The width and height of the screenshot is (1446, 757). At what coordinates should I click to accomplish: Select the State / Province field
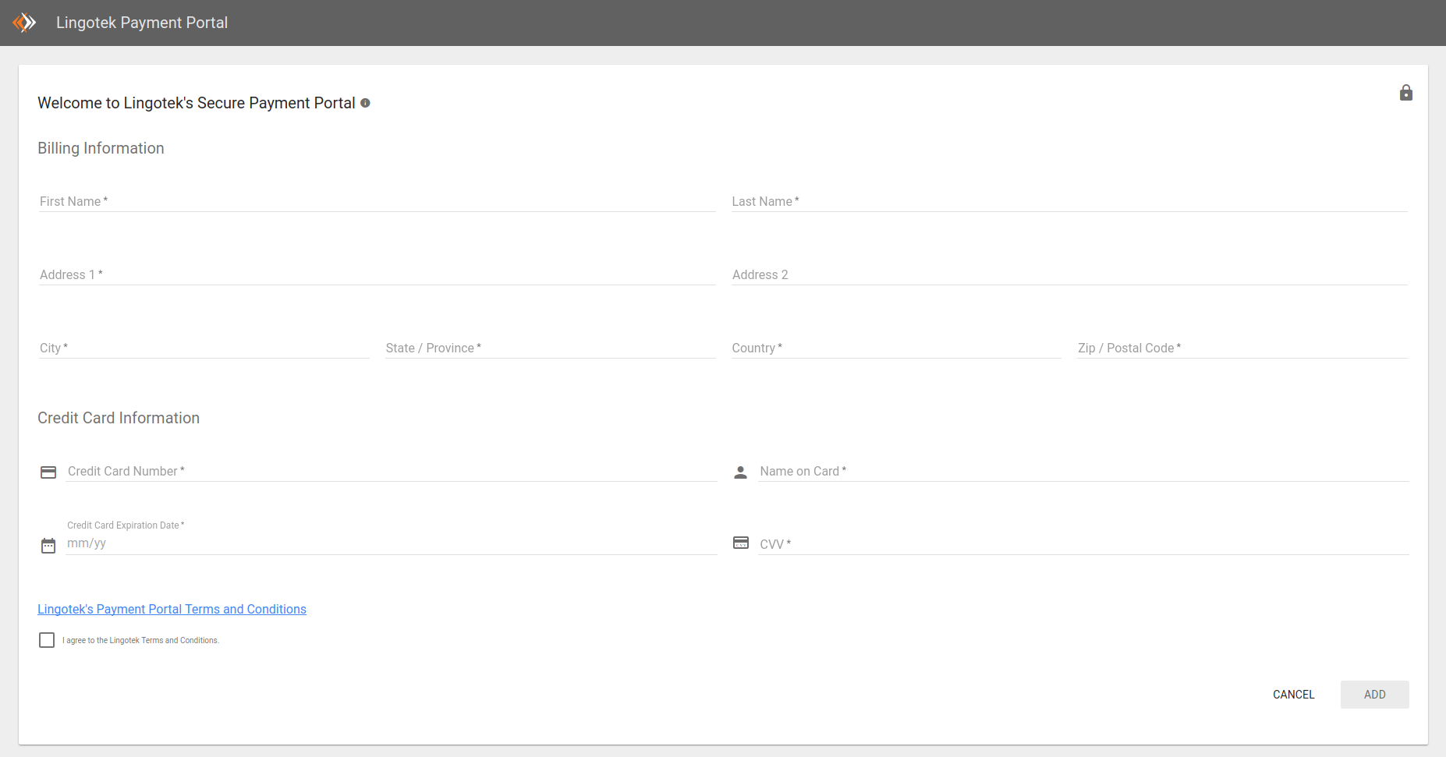tap(550, 348)
